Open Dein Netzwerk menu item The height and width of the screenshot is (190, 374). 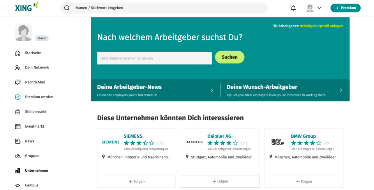point(37,67)
